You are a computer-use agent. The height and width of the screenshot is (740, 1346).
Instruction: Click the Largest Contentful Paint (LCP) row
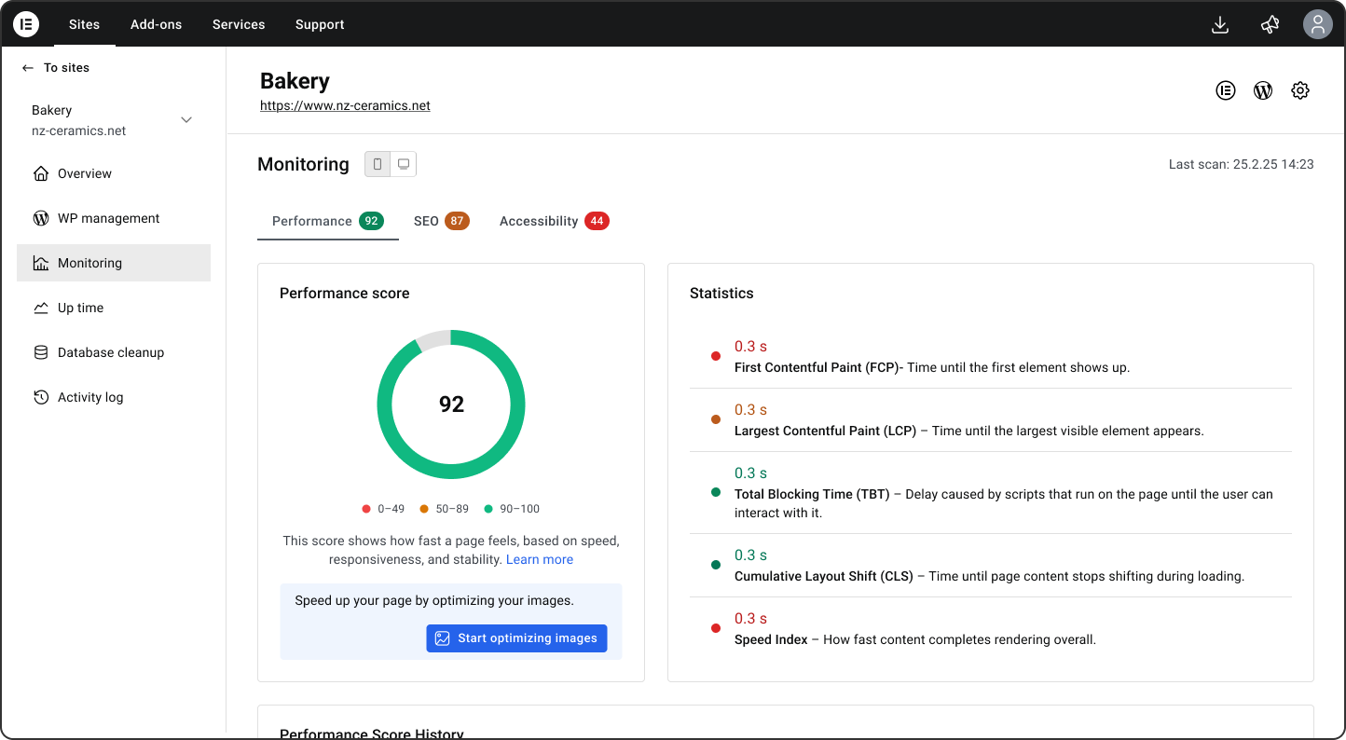pos(991,420)
